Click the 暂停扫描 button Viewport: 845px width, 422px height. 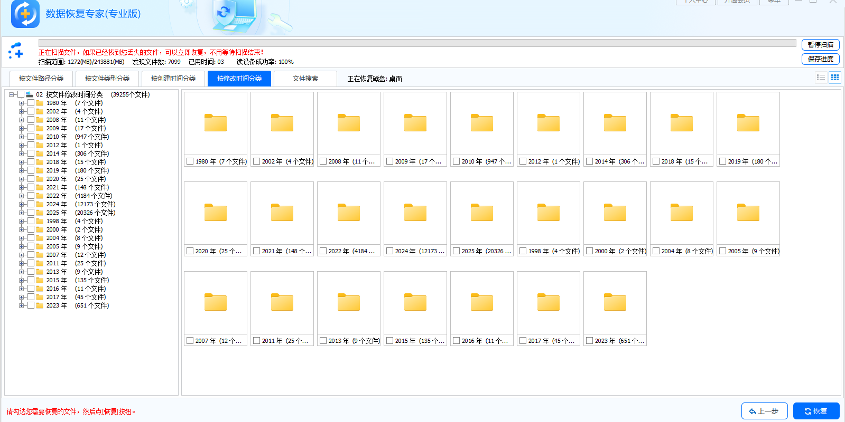(x=820, y=45)
